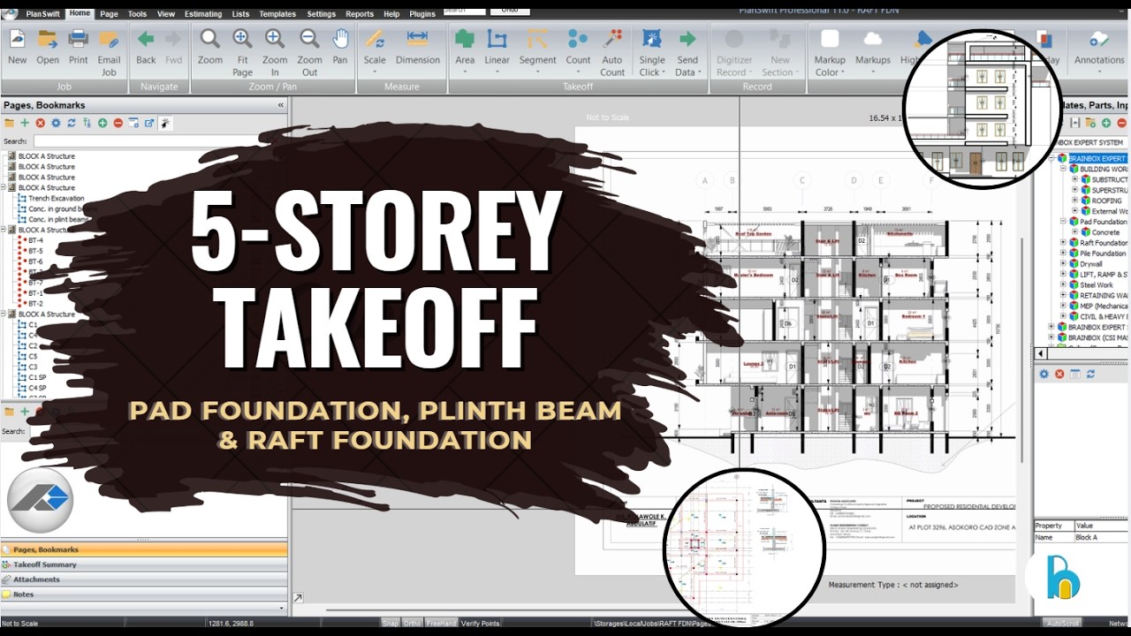Enable FreeHand drawing mode
Image resolution: width=1131 pixels, height=636 pixels.
pos(440,623)
